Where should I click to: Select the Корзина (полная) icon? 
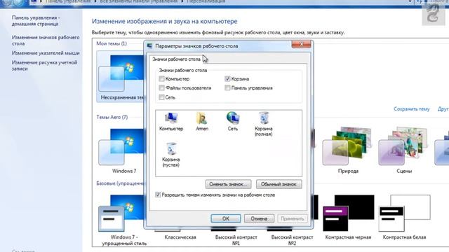tap(264, 124)
